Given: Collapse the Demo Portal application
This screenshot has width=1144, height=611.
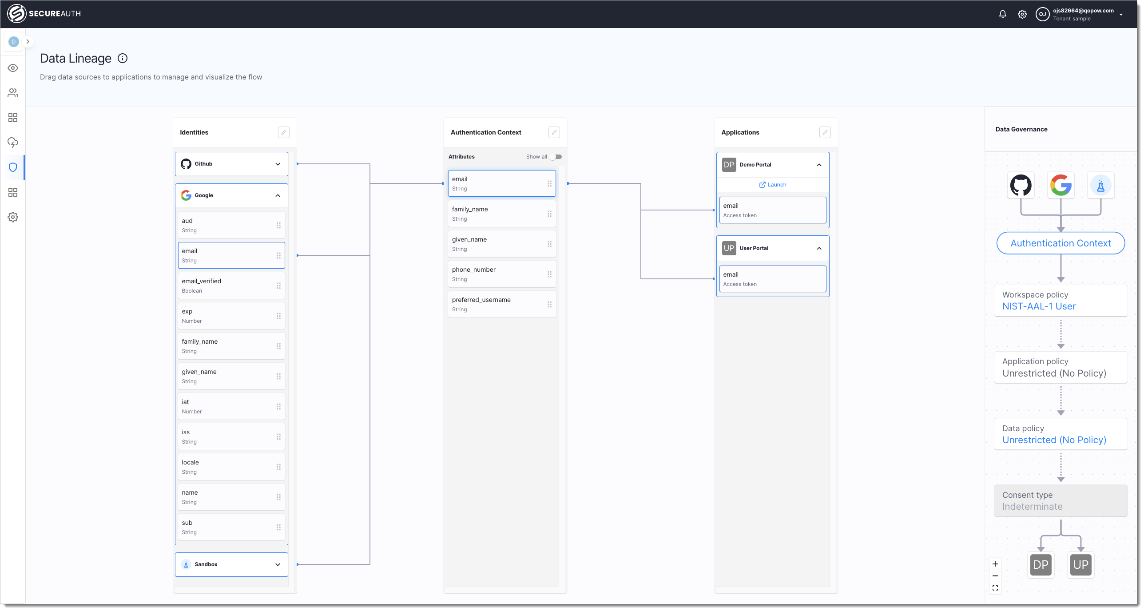Looking at the screenshot, I should click(x=819, y=165).
